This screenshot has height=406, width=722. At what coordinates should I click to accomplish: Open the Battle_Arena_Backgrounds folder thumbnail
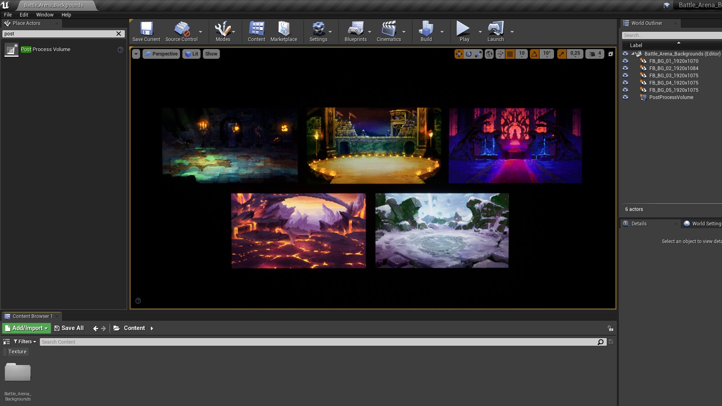coord(17,373)
